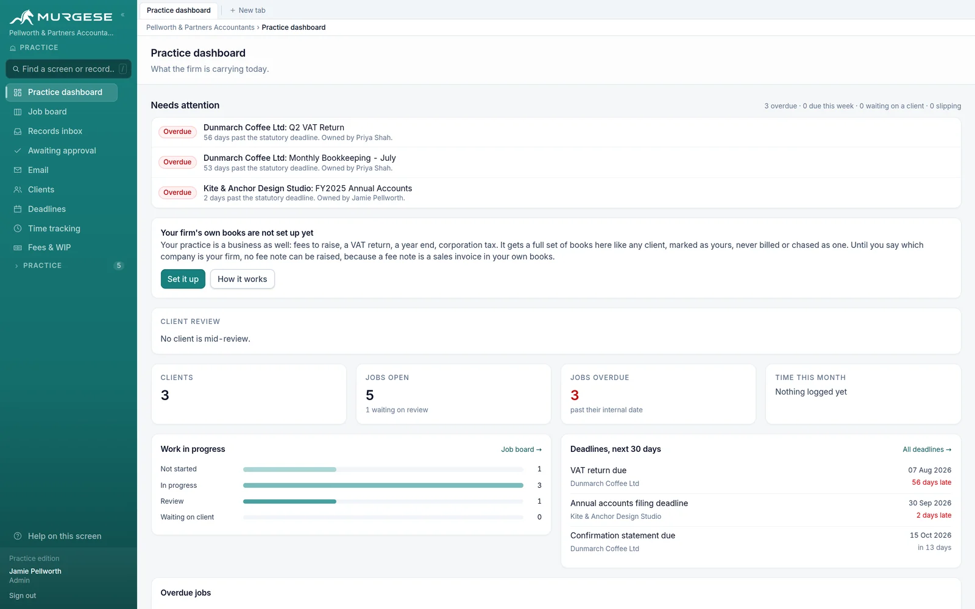Screen dimensions: 975x609
Task: Click Set it up button
Action: tap(183, 279)
